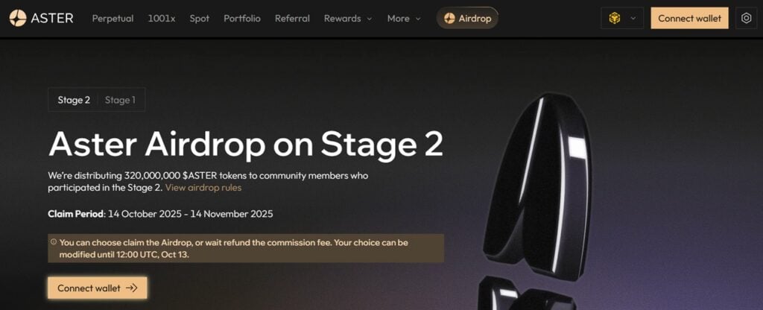Viewport: 763px width, 310px height.
Task: Click arrow icon on lower Connect wallet
Action: tap(131, 288)
